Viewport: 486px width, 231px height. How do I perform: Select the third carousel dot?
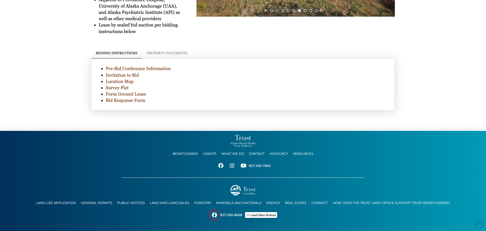283,10
